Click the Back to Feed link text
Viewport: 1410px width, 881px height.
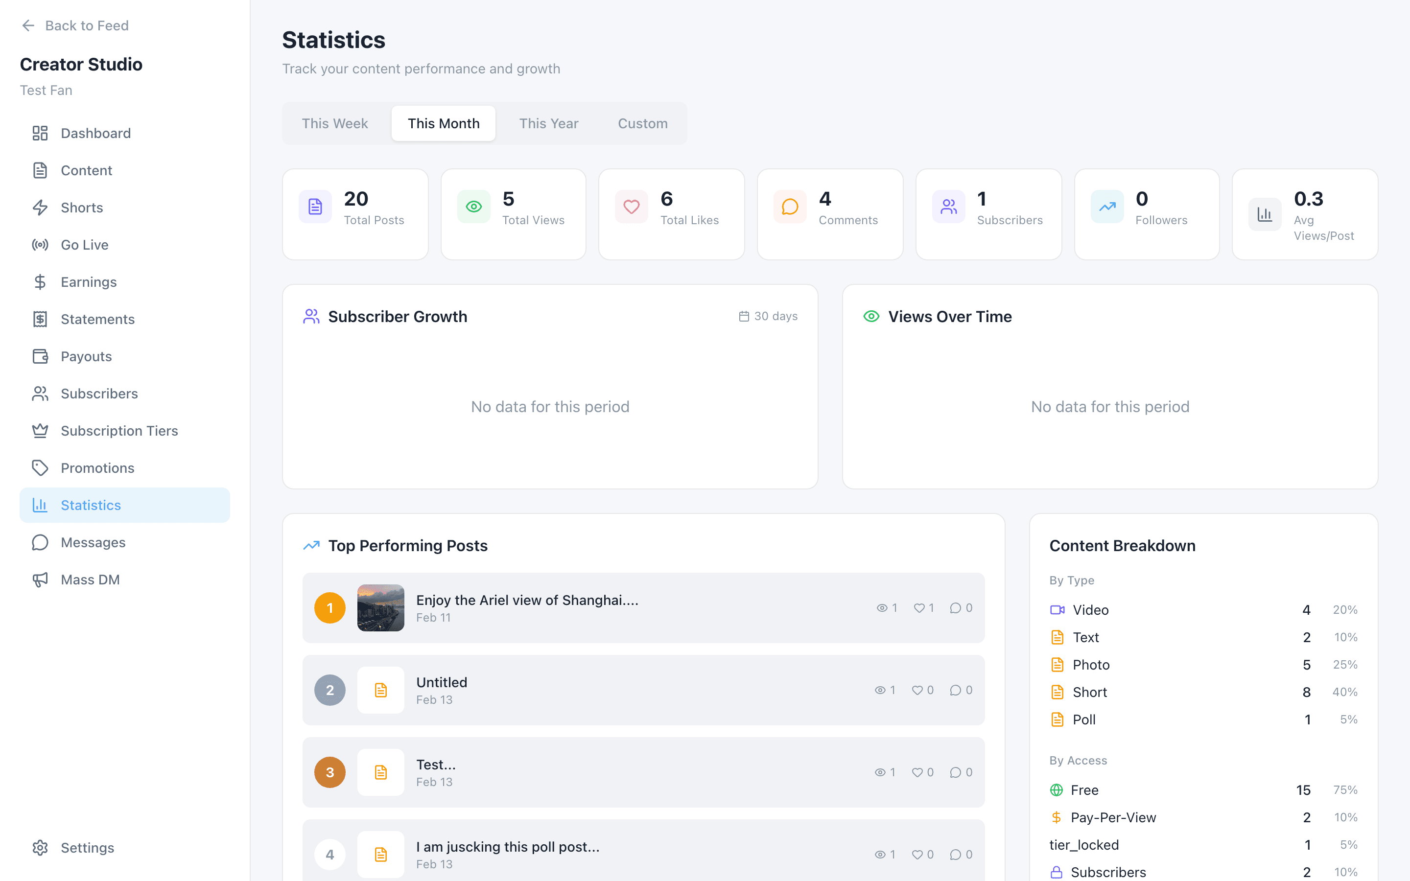(x=87, y=25)
